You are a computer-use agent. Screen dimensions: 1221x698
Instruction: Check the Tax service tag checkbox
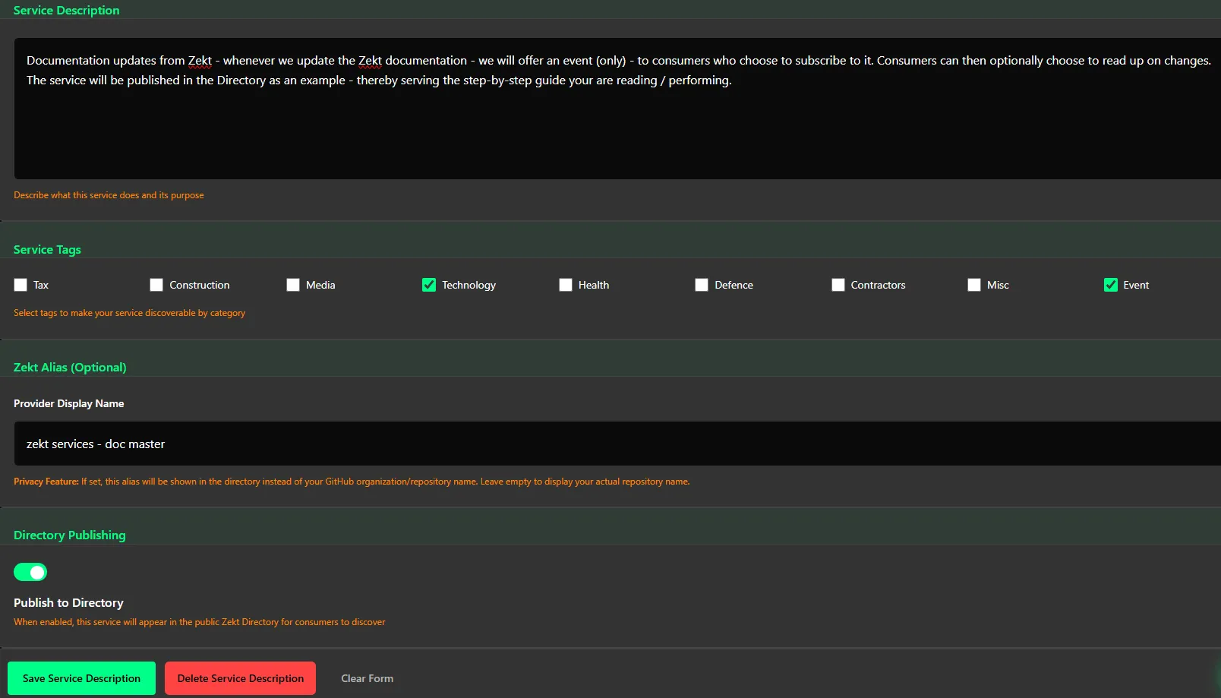coord(20,285)
